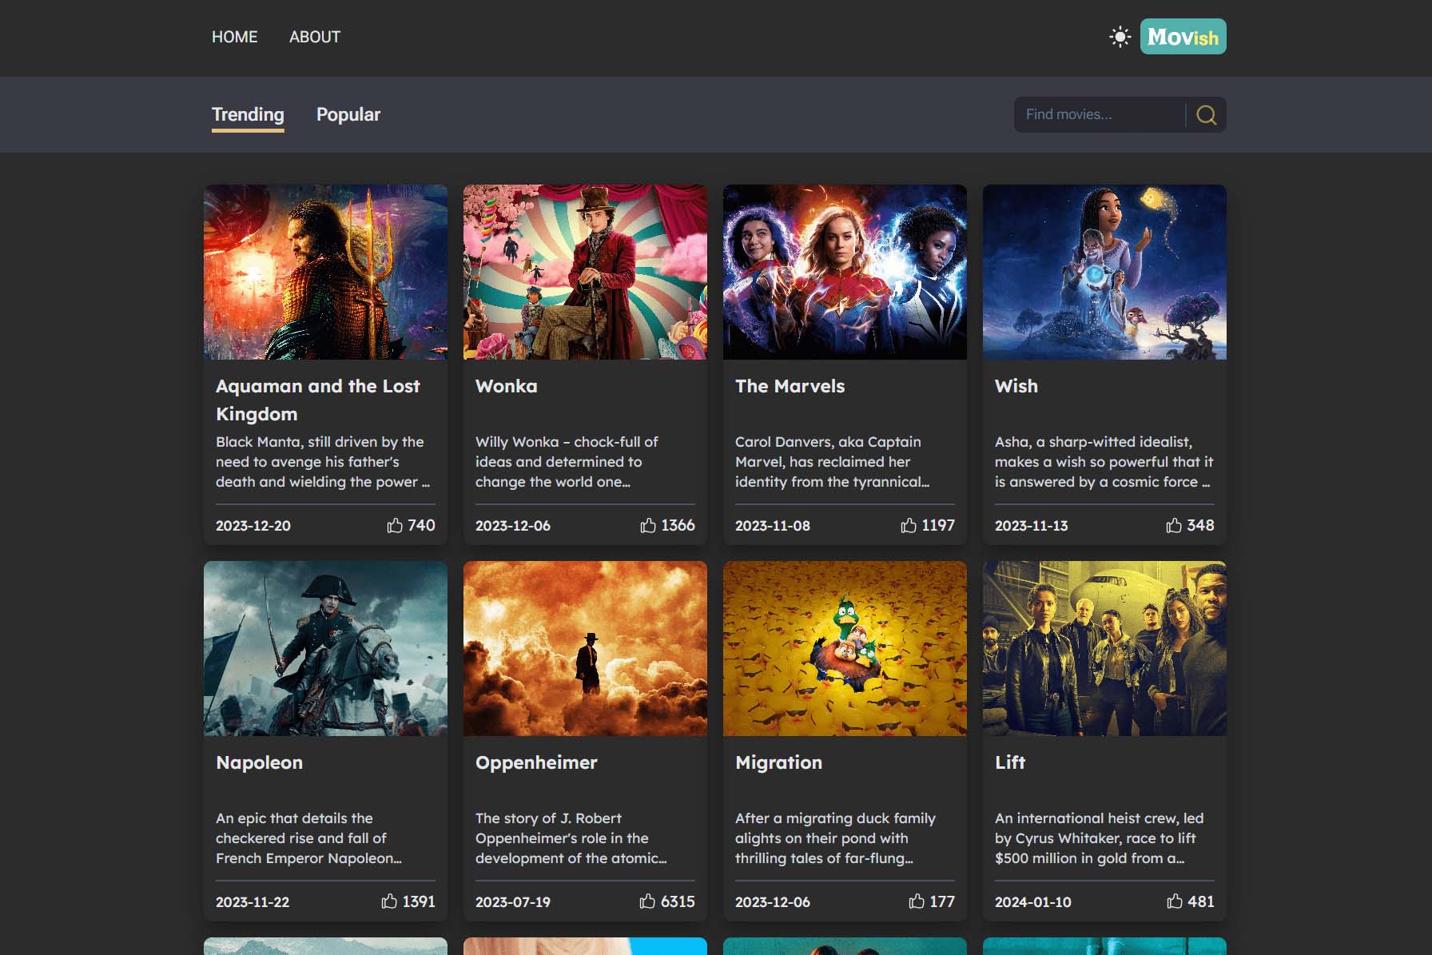Click the Movish logo
Screen dimensions: 1432x955
(x=1183, y=37)
